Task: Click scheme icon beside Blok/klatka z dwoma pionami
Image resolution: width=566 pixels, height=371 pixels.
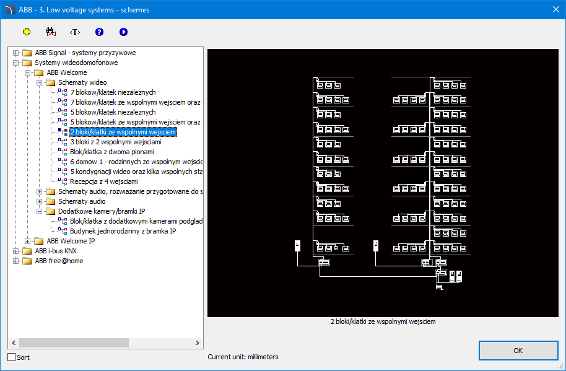Action: point(63,152)
